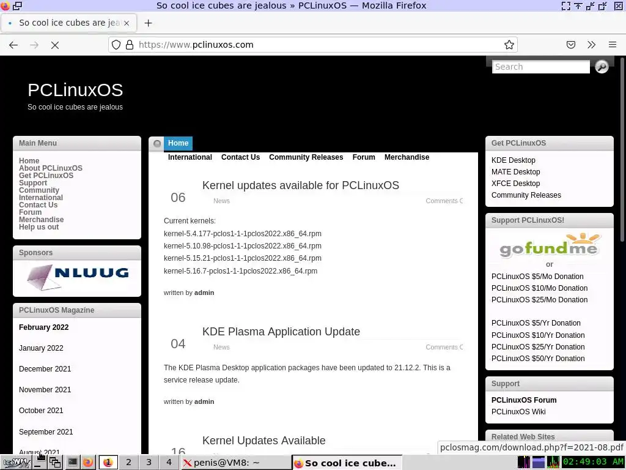The width and height of the screenshot is (626, 470).
Task: Open KDE Desktop download link
Action: pyautogui.click(x=514, y=160)
